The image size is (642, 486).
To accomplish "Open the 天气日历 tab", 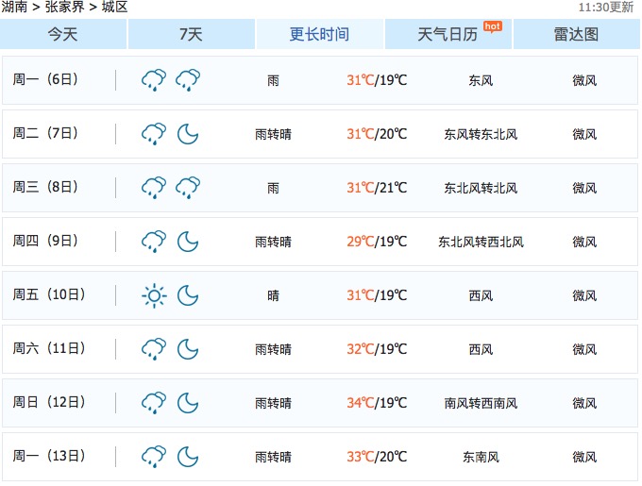I will 448,34.
